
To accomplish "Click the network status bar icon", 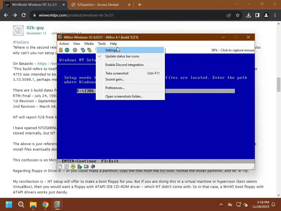I will 80,166.
